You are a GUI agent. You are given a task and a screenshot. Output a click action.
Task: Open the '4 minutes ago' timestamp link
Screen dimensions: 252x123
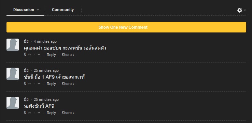(45, 41)
